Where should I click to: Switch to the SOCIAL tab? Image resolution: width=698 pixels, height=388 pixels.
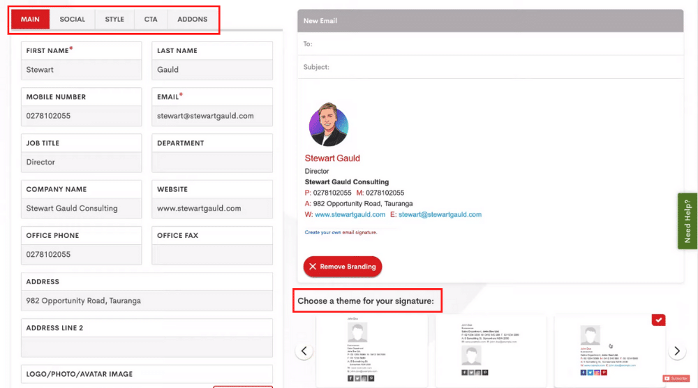click(72, 19)
